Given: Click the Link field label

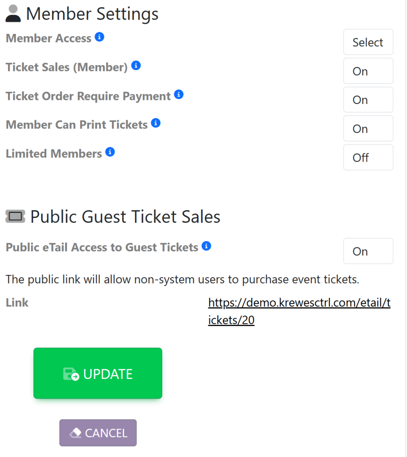Looking at the screenshot, I should (x=17, y=303).
